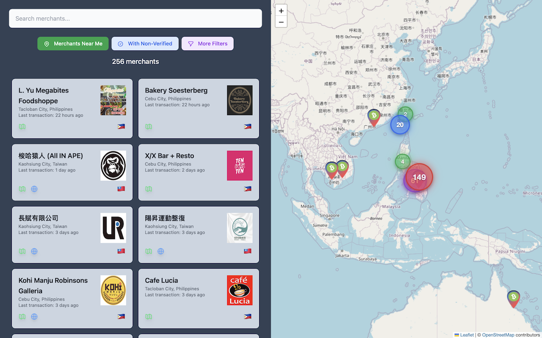542x338 pixels.
Task: Click the Taiwan flag on 陽昇運動整復 card
Action: tap(247, 251)
